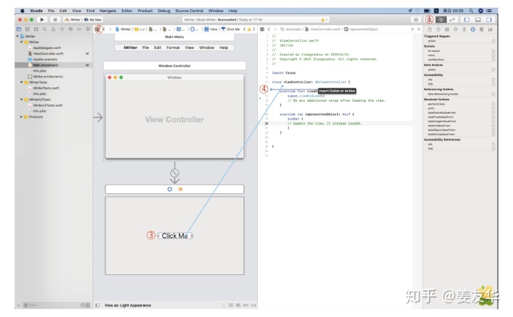Open the Report navigator speech-bubble icon
The width and height of the screenshot is (513, 317).
[x=88, y=29]
